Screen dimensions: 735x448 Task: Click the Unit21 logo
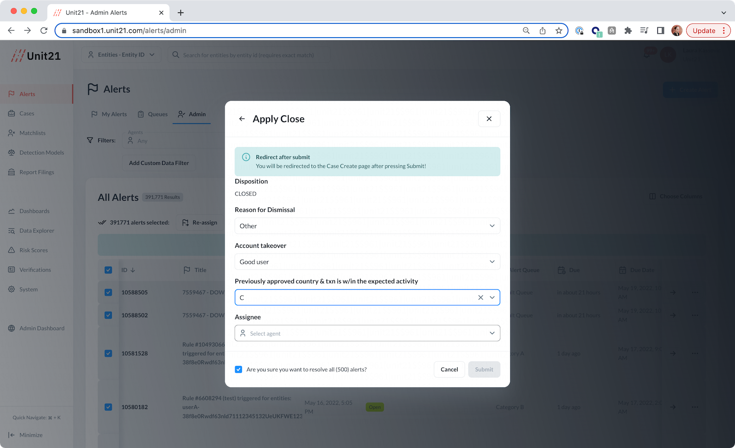pos(36,56)
